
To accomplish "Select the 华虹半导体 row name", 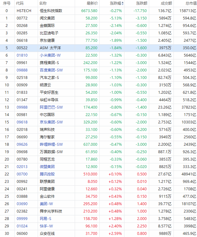I will tap(49, 100).
